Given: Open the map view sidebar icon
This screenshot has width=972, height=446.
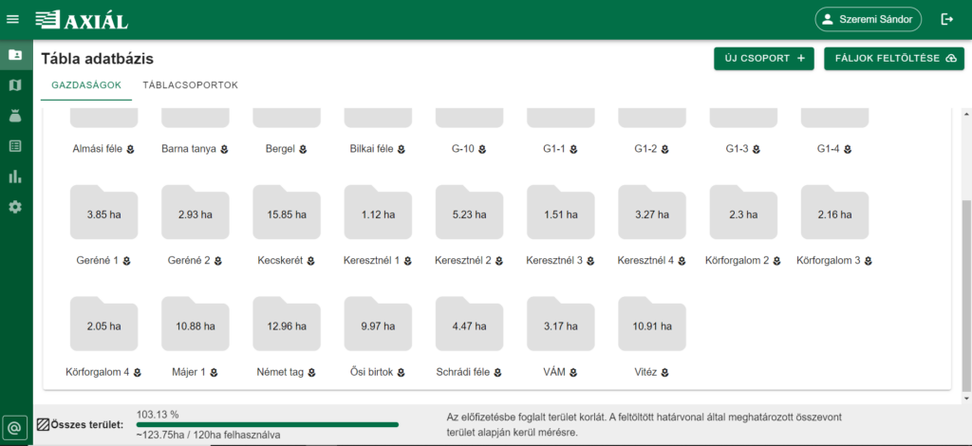Looking at the screenshot, I should (15, 85).
